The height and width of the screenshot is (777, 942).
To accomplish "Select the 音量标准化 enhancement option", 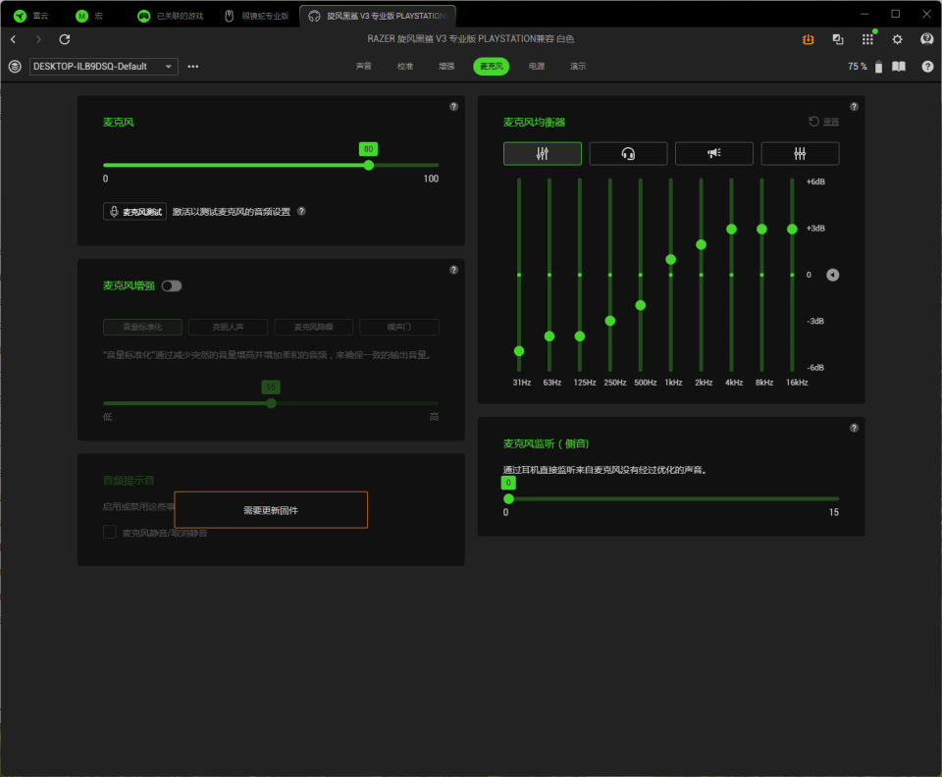I will (x=142, y=327).
